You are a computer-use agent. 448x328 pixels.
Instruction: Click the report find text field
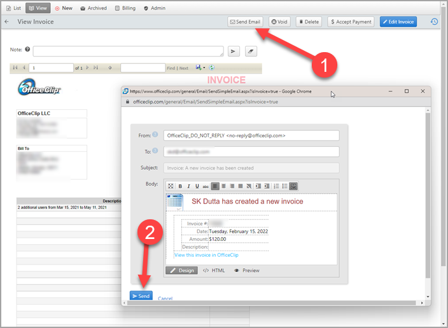pos(143,67)
